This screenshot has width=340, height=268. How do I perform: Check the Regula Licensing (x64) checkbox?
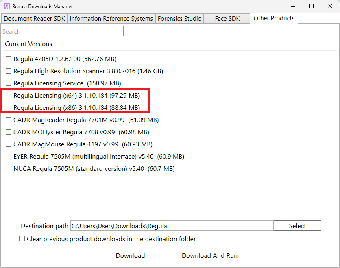pos(9,96)
